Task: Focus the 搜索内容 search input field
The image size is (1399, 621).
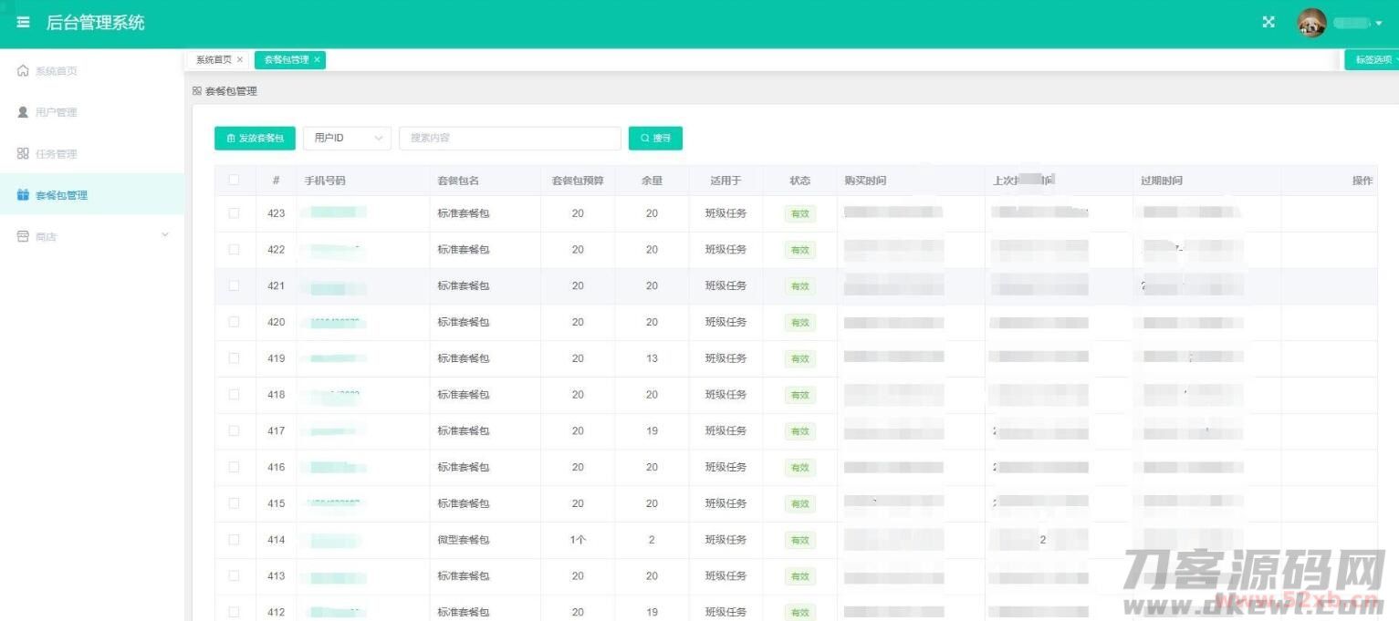Action: (x=509, y=139)
